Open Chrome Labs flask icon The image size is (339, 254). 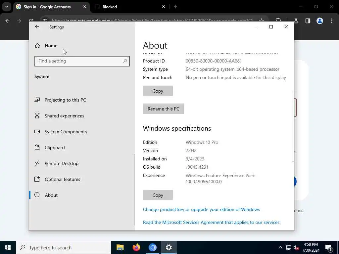point(296,21)
